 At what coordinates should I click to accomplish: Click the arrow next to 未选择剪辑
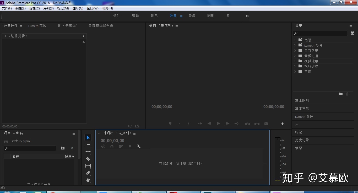click(83, 36)
